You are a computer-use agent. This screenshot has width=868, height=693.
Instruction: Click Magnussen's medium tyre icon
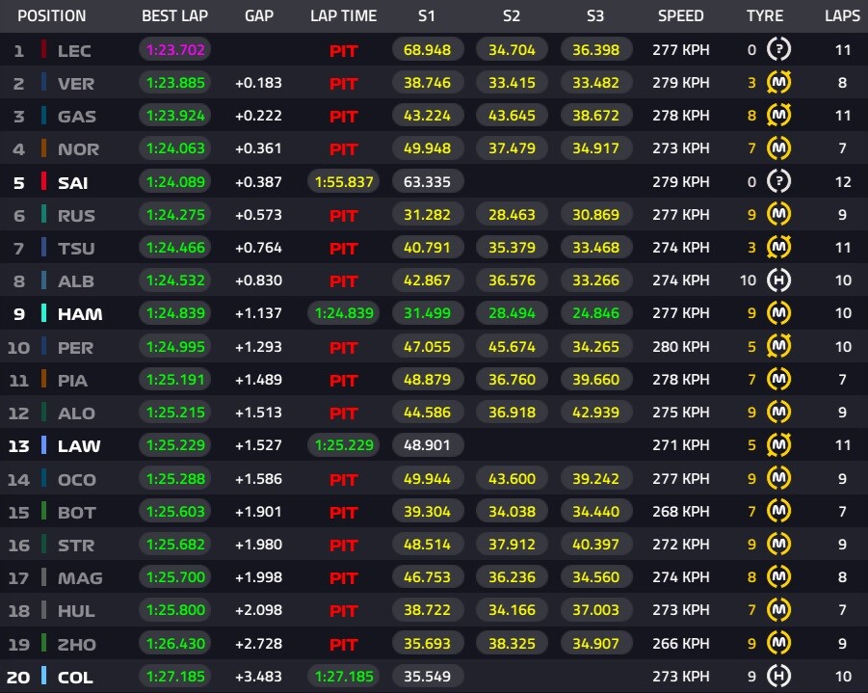(x=778, y=577)
